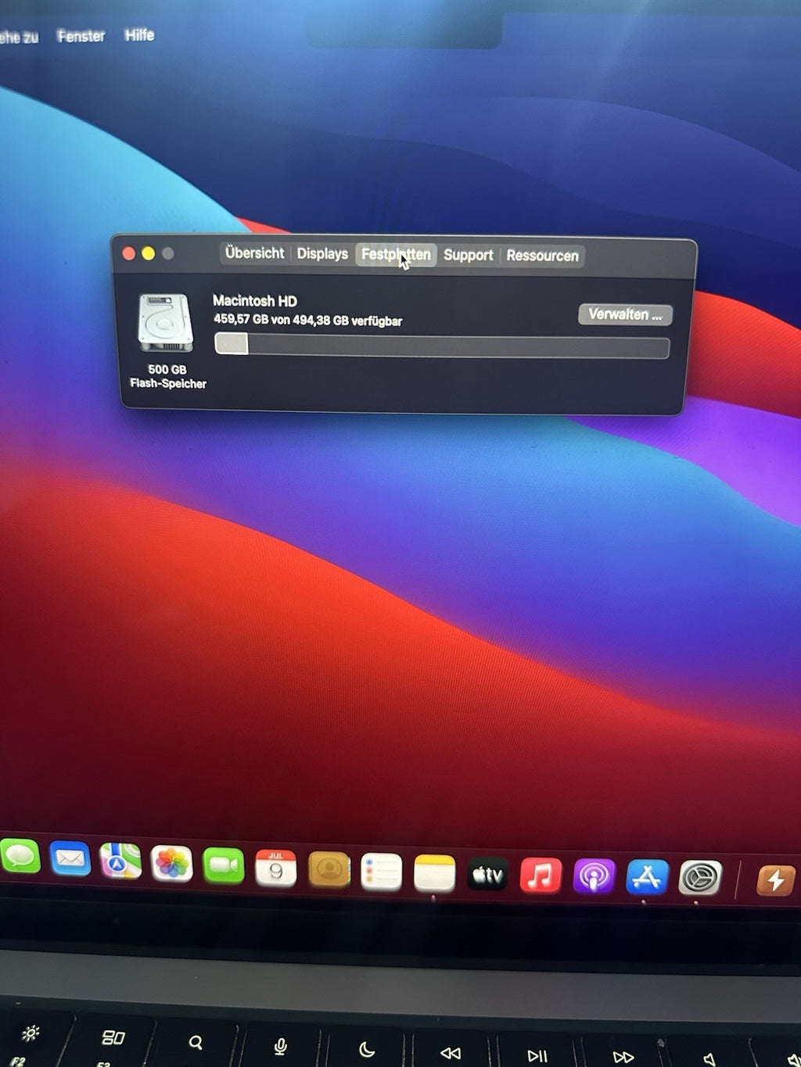Close the system info window
Viewport: 801px width, 1067px height.
point(129,253)
